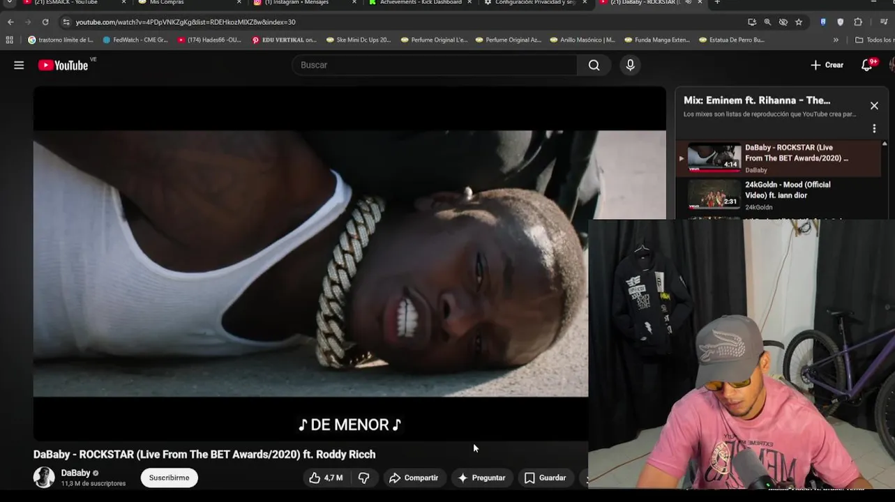
Task: Click the Crear button
Action: (827, 65)
